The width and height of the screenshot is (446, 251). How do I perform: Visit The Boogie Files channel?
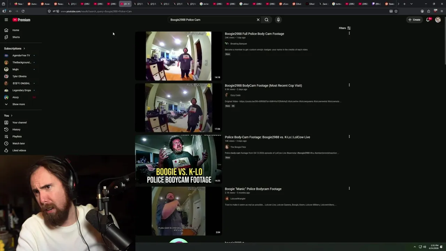point(238,147)
